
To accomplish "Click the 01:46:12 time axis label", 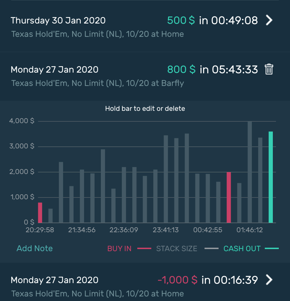I will tap(250, 230).
